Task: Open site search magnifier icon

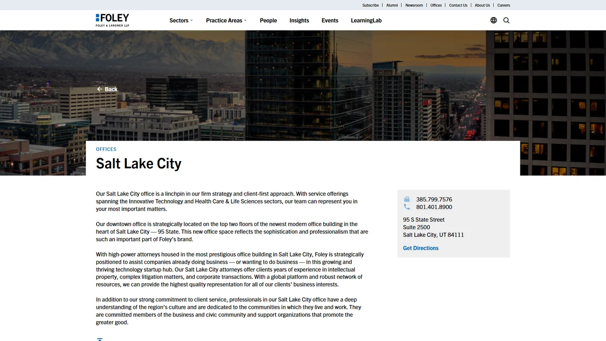Action: [507, 20]
